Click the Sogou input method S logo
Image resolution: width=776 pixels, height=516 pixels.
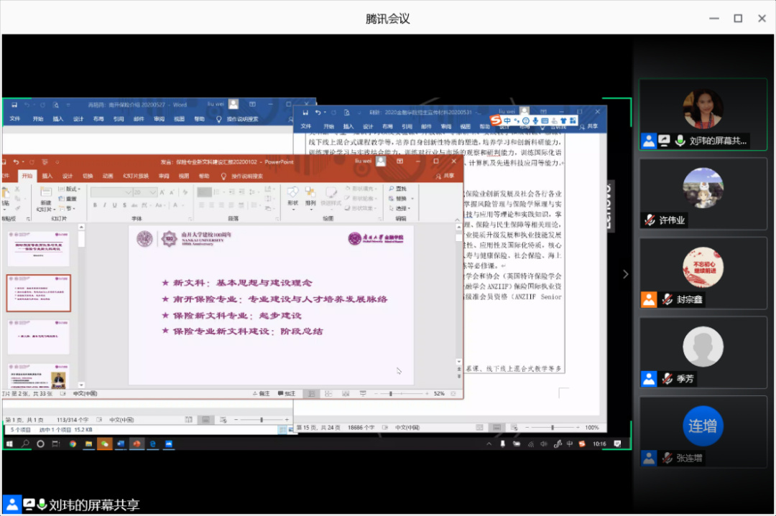[495, 120]
